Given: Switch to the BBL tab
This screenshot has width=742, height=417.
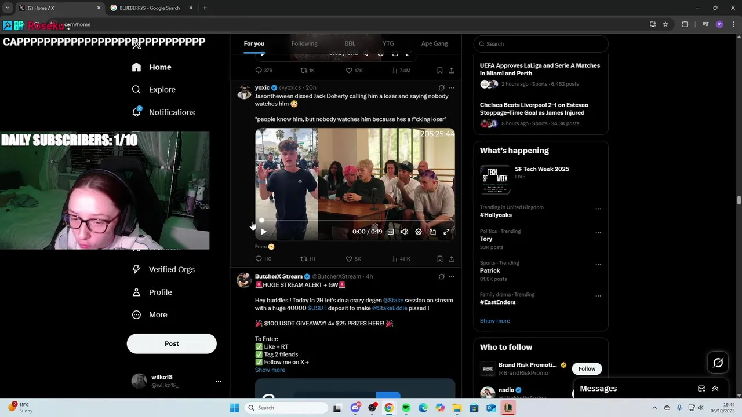Looking at the screenshot, I should [350, 43].
